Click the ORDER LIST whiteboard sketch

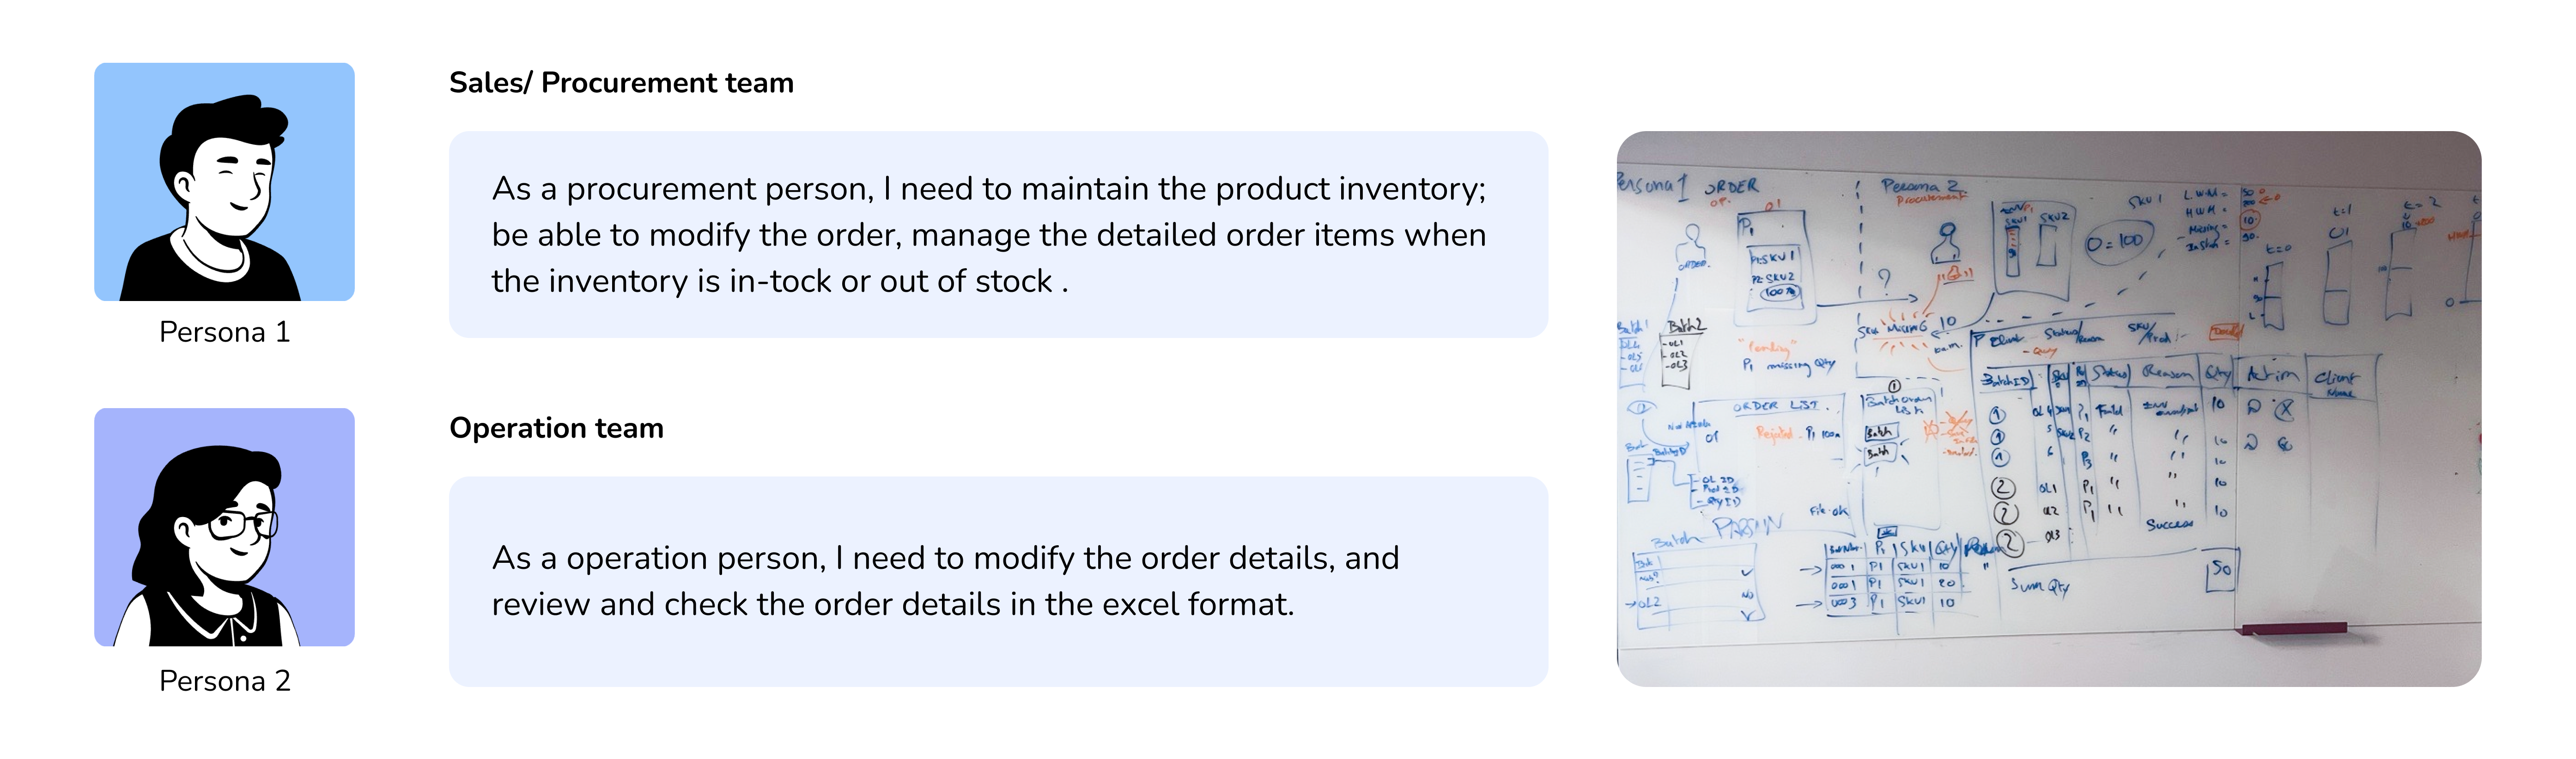point(1775,406)
